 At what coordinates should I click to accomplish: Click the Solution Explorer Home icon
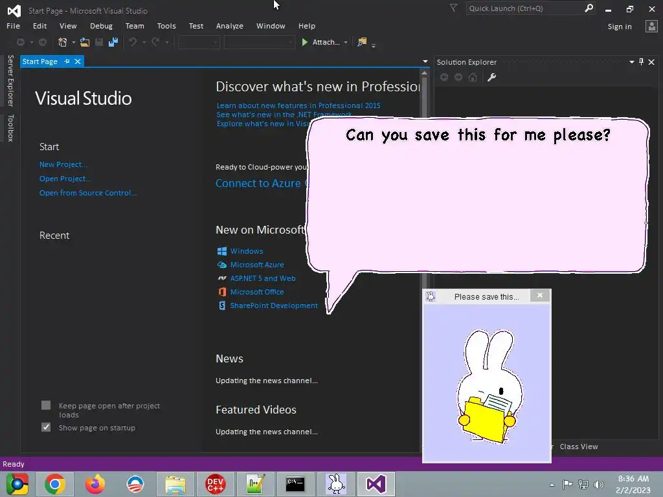pyautogui.click(x=473, y=78)
